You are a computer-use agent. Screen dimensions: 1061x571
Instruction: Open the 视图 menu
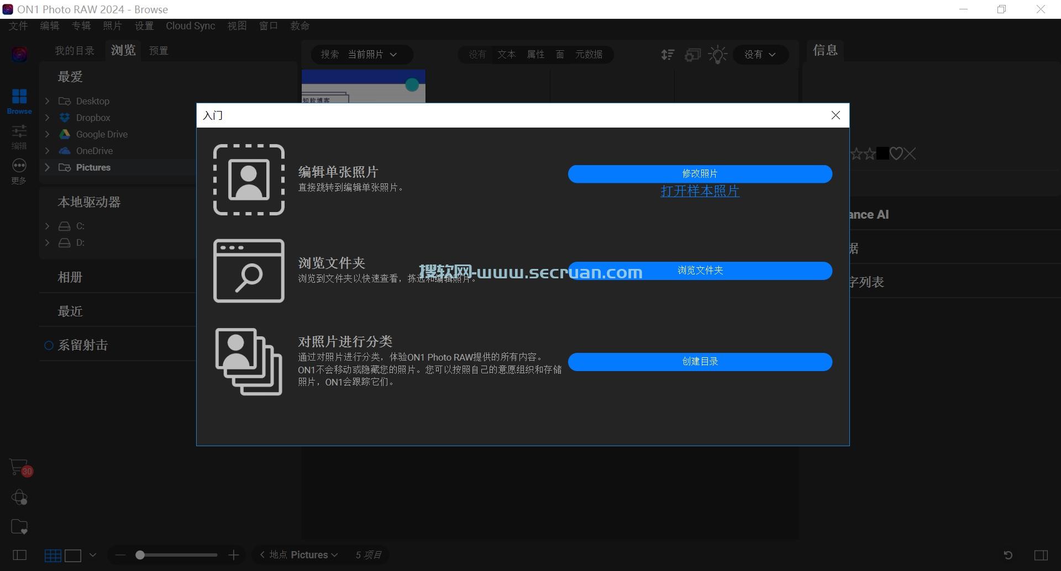coord(237,26)
